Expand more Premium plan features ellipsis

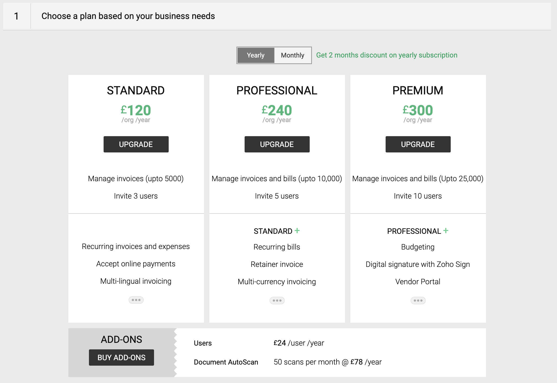pos(418,301)
